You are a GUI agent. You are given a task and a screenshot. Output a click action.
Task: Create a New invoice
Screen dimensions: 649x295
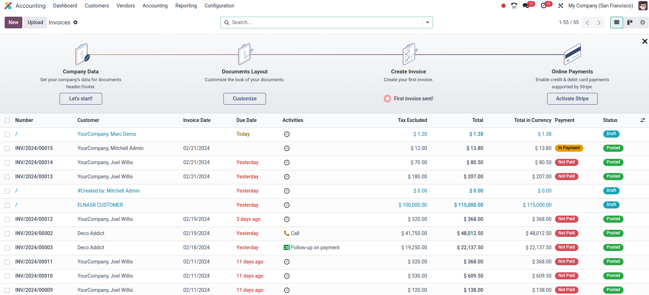pyautogui.click(x=13, y=22)
